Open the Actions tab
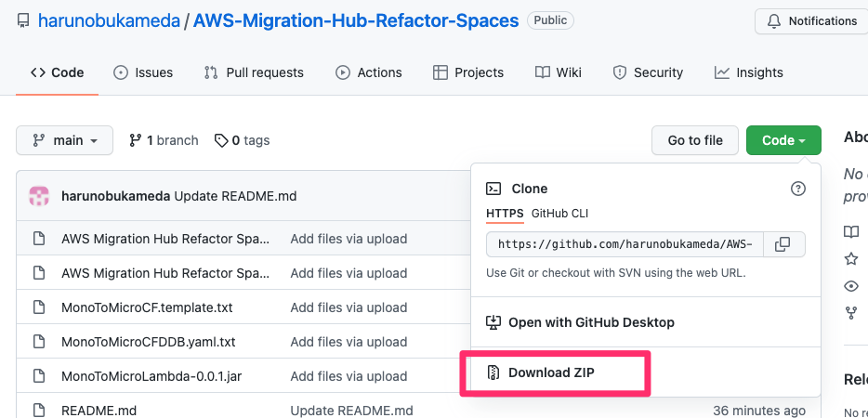 [x=369, y=72]
